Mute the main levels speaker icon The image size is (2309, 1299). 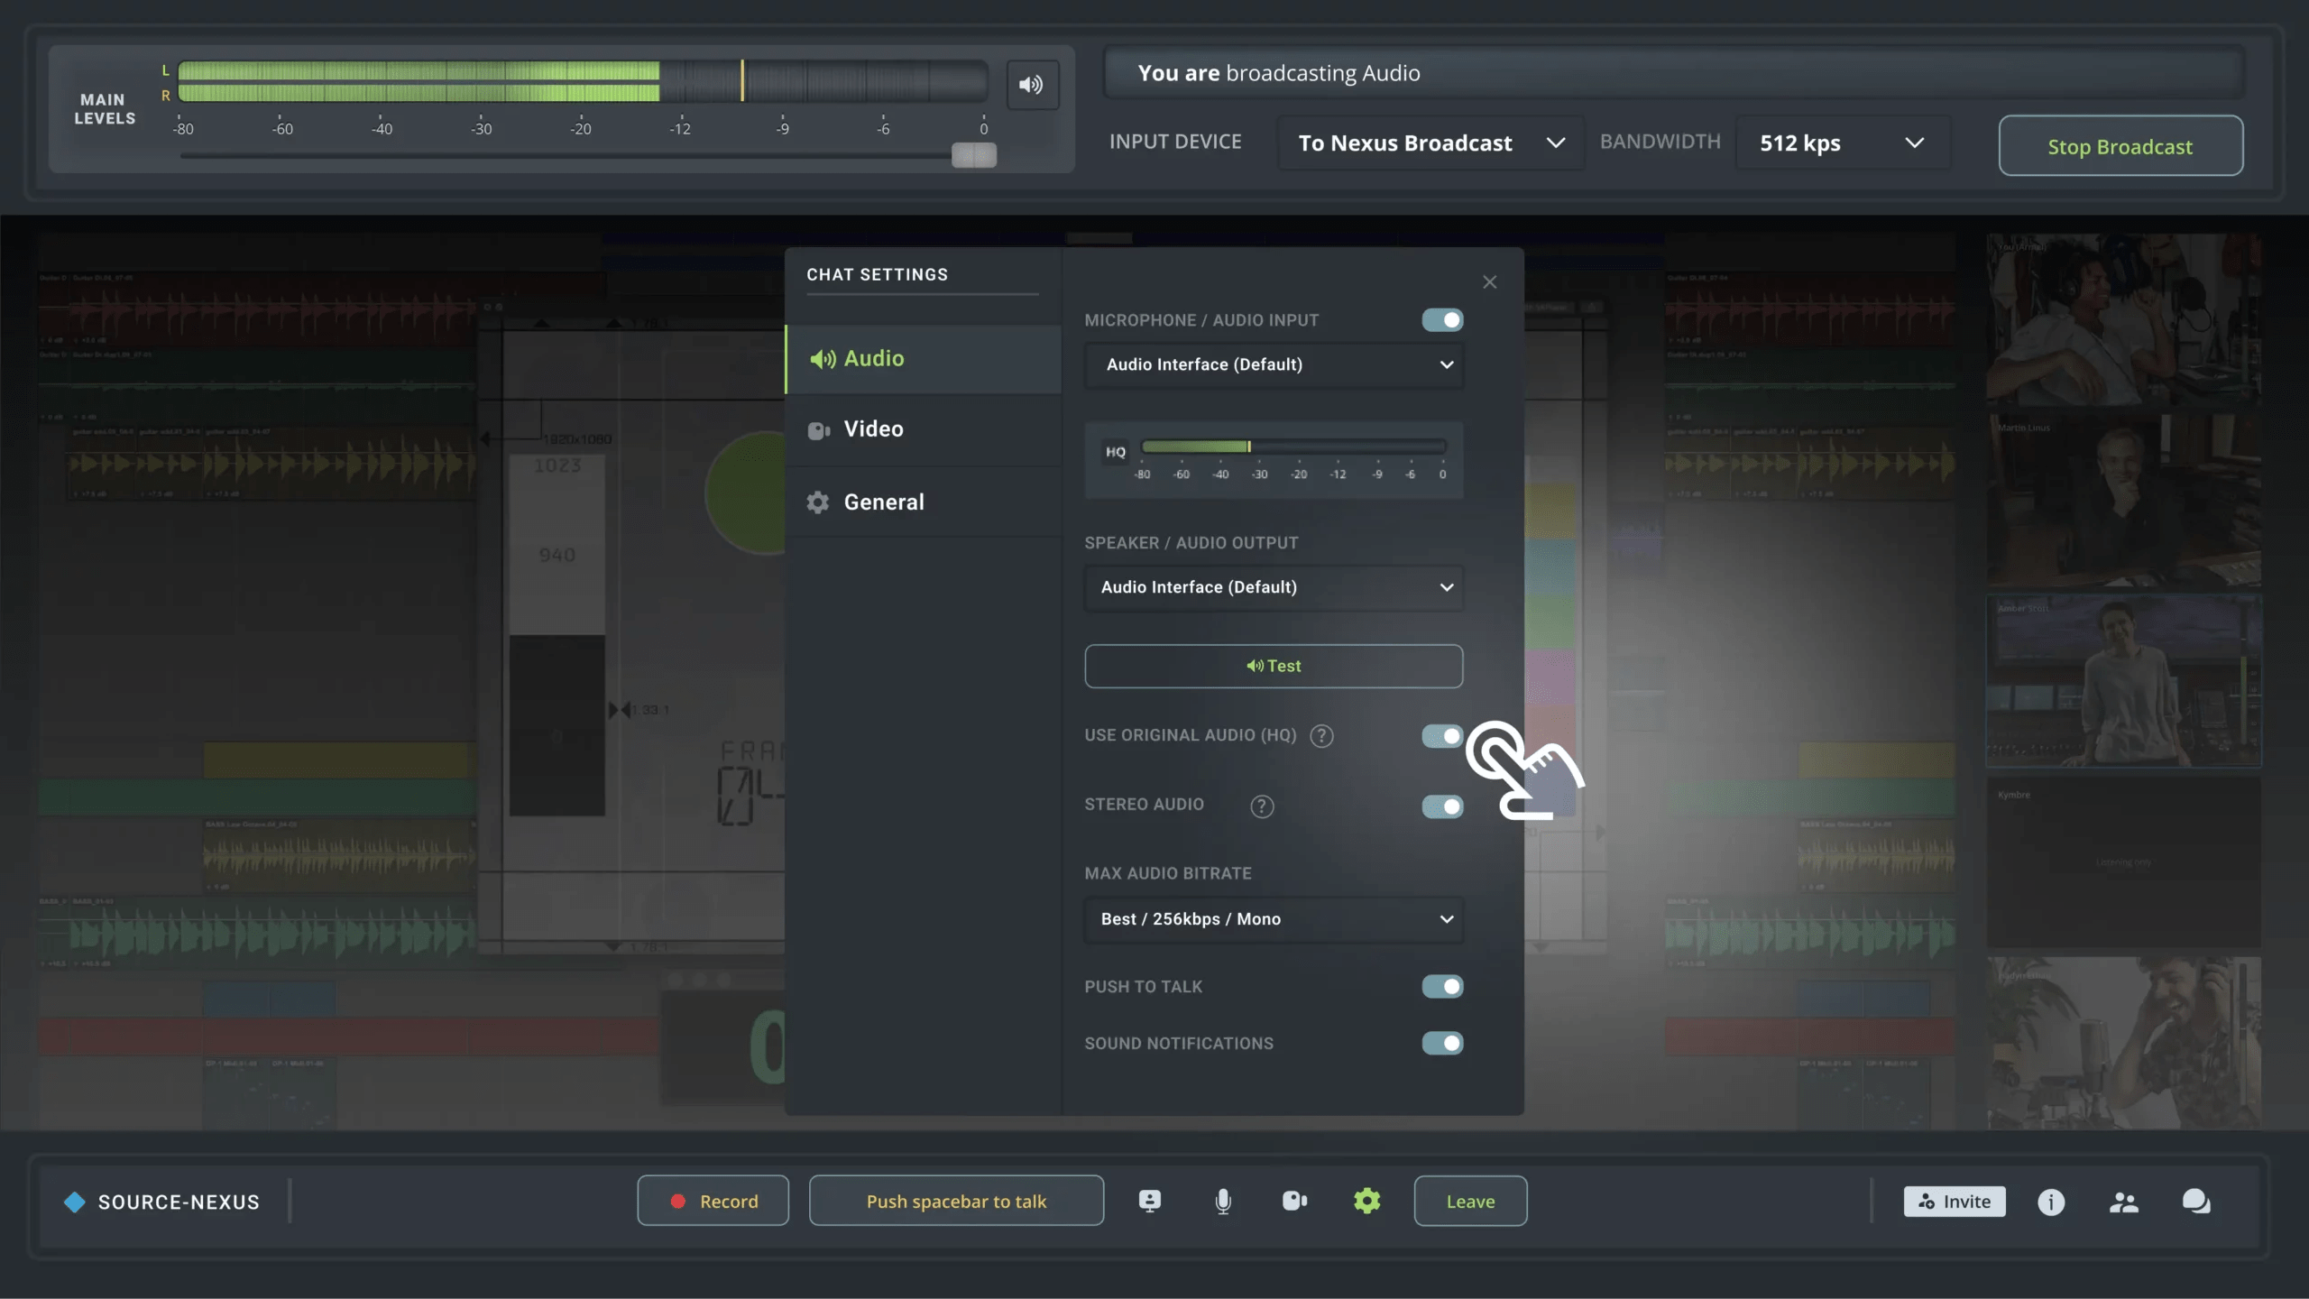click(x=1031, y=84)
